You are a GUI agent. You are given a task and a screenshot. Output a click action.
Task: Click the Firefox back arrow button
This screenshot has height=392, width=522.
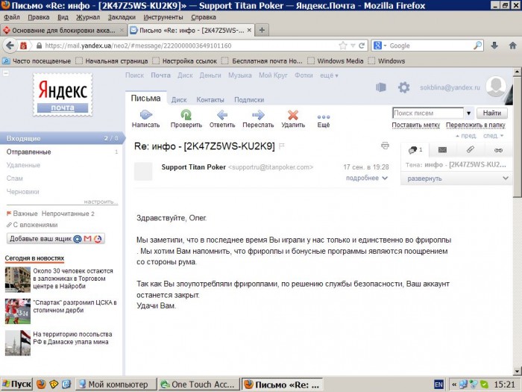point(10,46)
